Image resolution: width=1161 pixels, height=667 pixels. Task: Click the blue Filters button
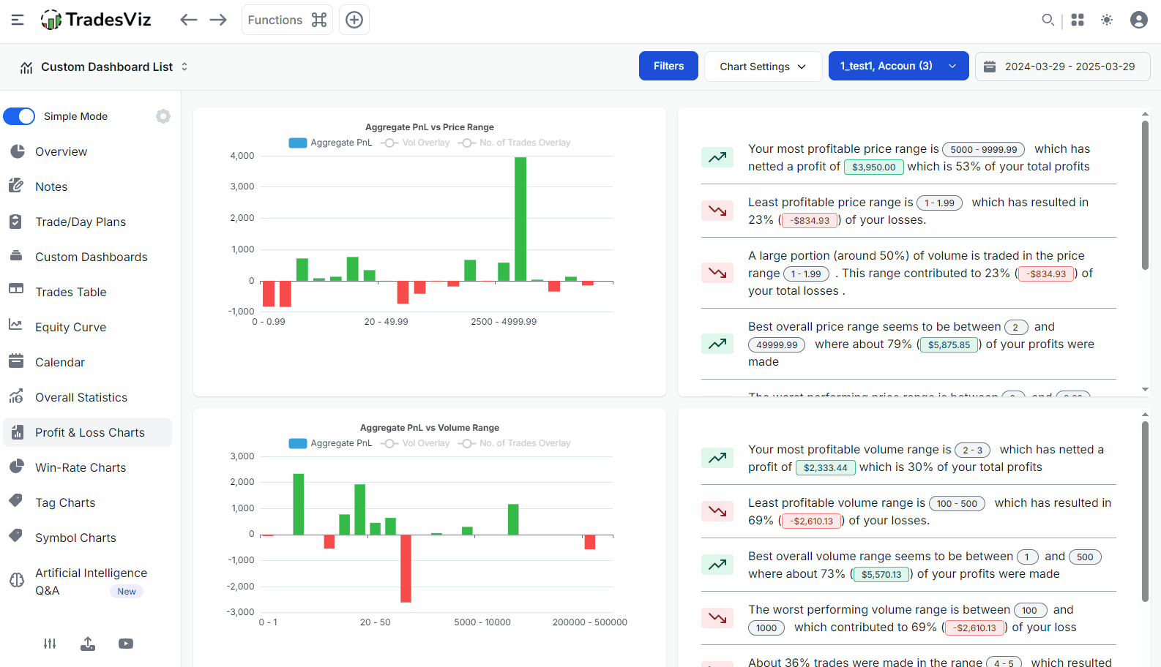click(x=668, y=67)
